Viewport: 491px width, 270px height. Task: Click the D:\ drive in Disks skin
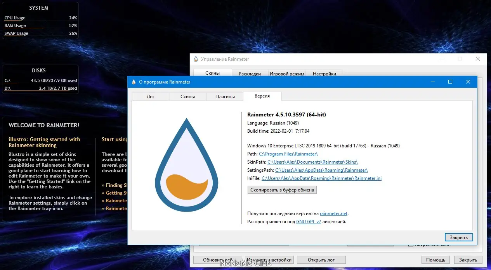click(x=8, y=88)
